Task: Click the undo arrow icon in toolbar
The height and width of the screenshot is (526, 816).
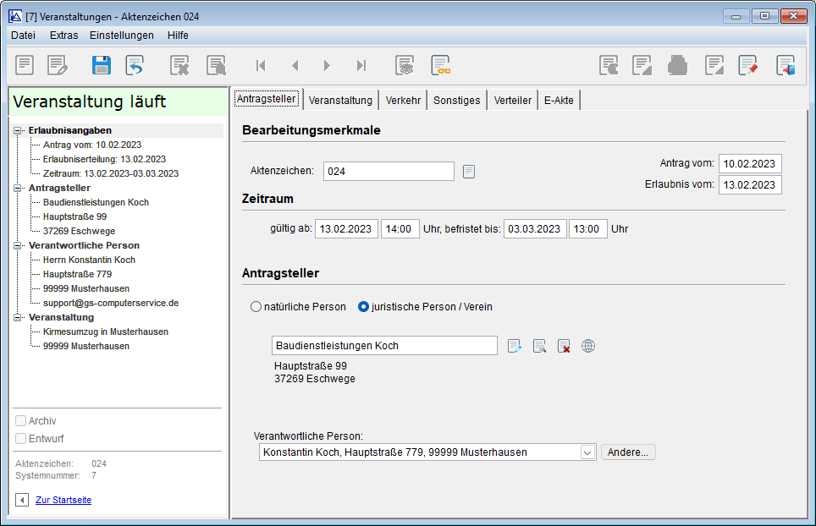Action: (x=135, y=65)
